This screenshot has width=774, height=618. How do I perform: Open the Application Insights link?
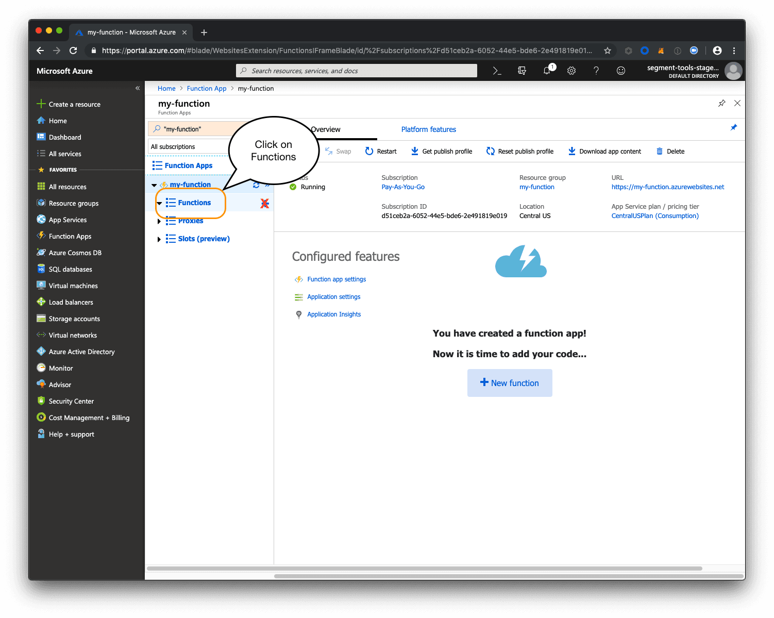pos(333,314)
